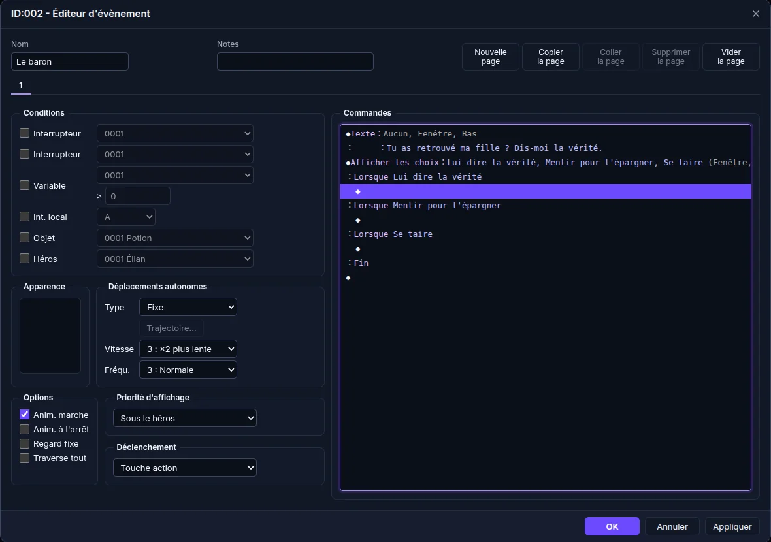Click into the Notes field
The width and height of the screenshot is (771, 542).
[x=295, y=61]
